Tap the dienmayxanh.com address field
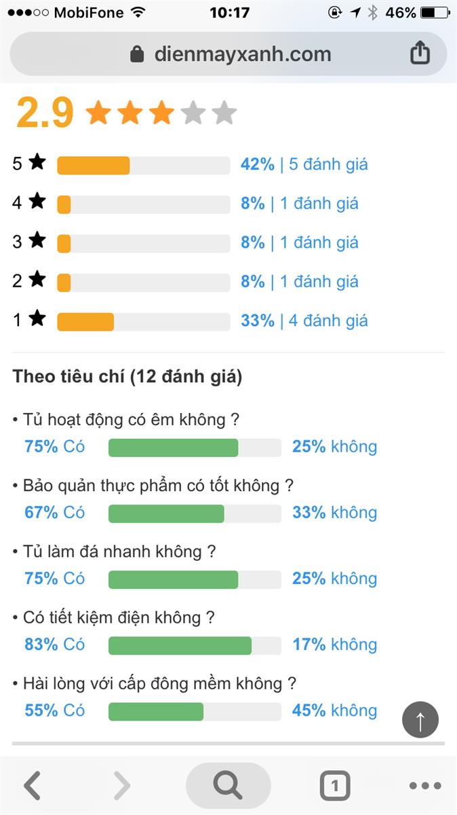457x815 pixels. [x=242, y=54]
